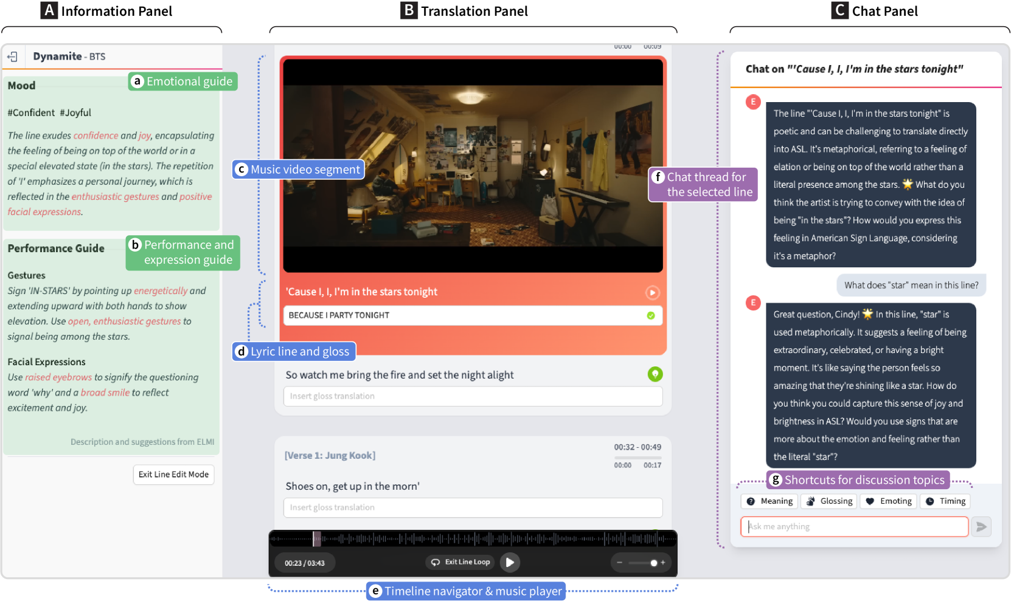The height and width of the screenshot is (604, 1011).
Task: Click the "Dynamite - BTS" song title
Action: pos(69,57)
